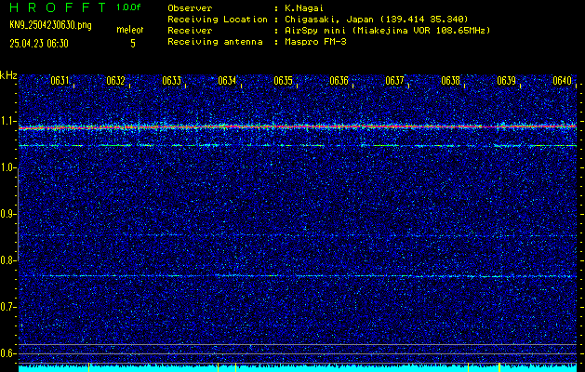585x372 pixels.
Task: Click the 0631 time label
Action: click(60, 81)
